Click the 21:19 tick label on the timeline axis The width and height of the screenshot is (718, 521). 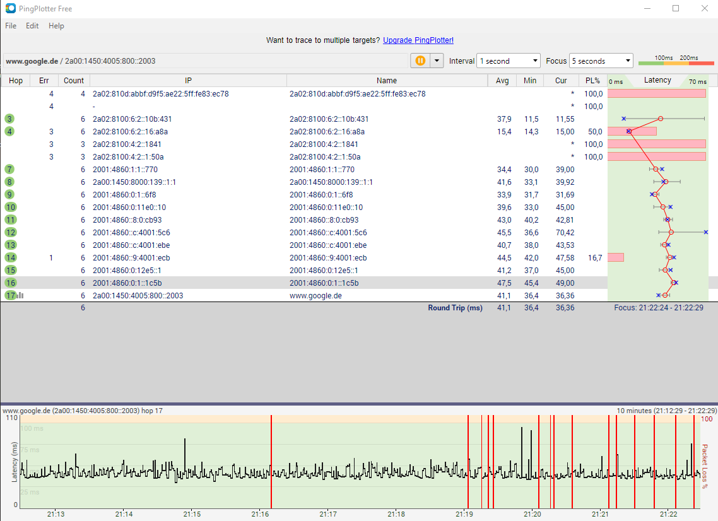464,514
